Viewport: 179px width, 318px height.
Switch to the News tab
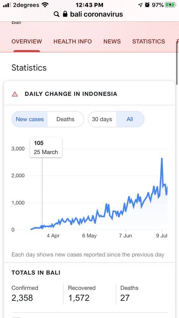(112, 42)
